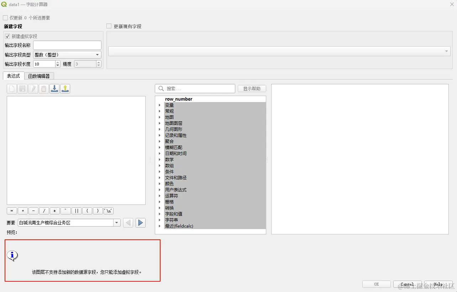Select 模糊匹配 in the function list

tap(174, 148)
